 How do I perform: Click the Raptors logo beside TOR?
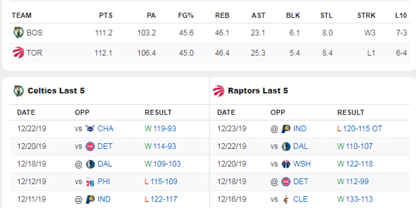(x=19, y=53)
